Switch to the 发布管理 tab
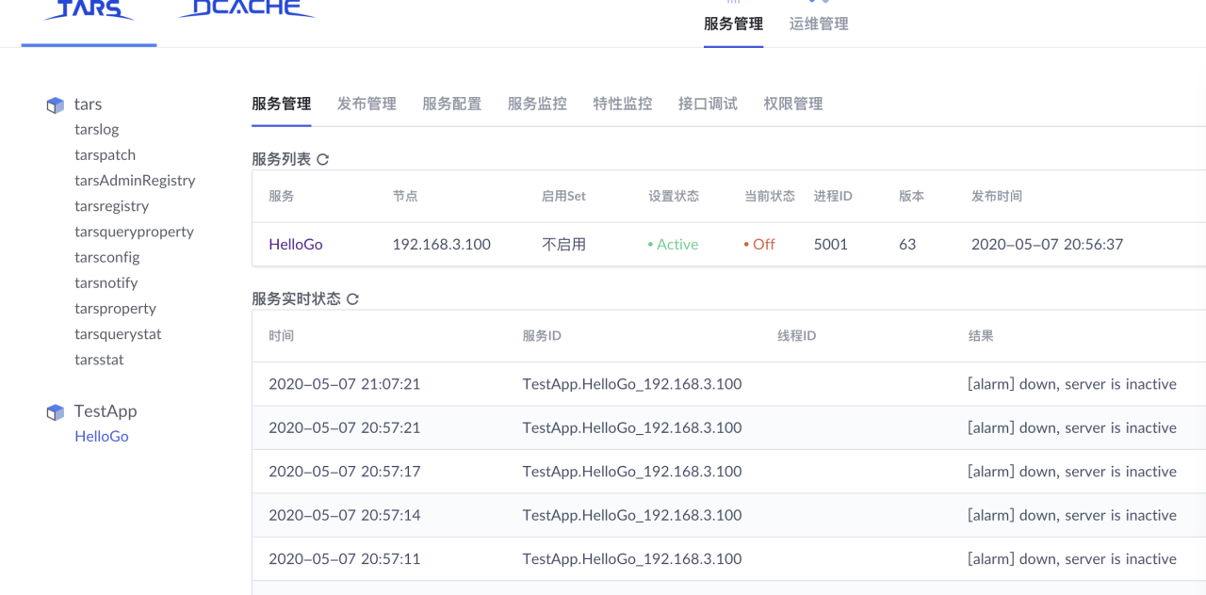The image size is (1206, 595). click(367, 105)
